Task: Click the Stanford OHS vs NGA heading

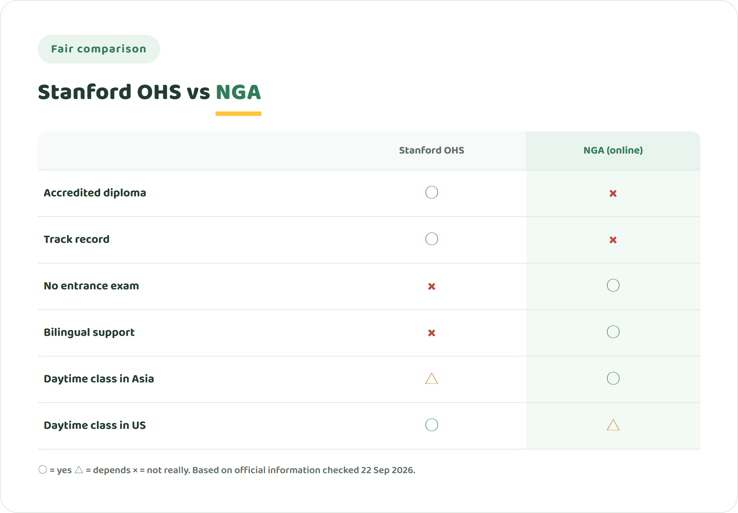Action: tap(149, 92)
